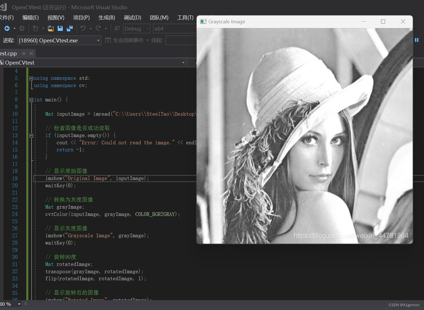The image size is (424, 310).
Task: Click the 'Mat grayImage;' code line
Action: pos(65,207)
